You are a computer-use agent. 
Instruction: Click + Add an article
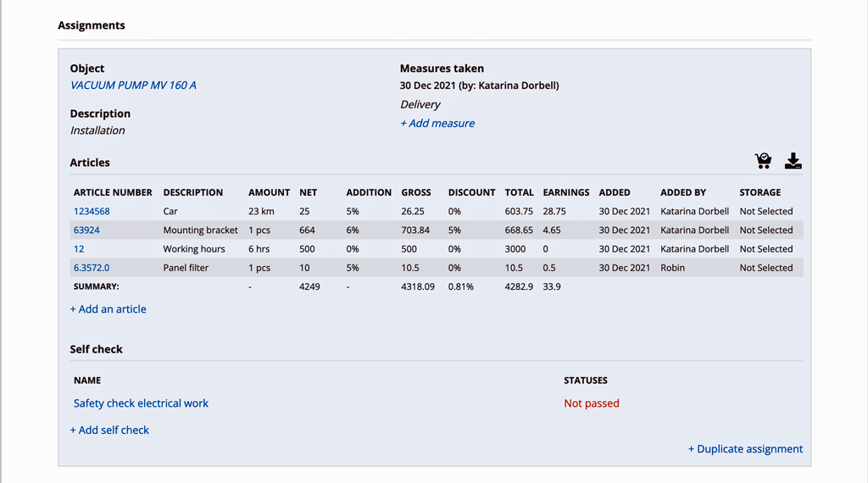(108, 309)
